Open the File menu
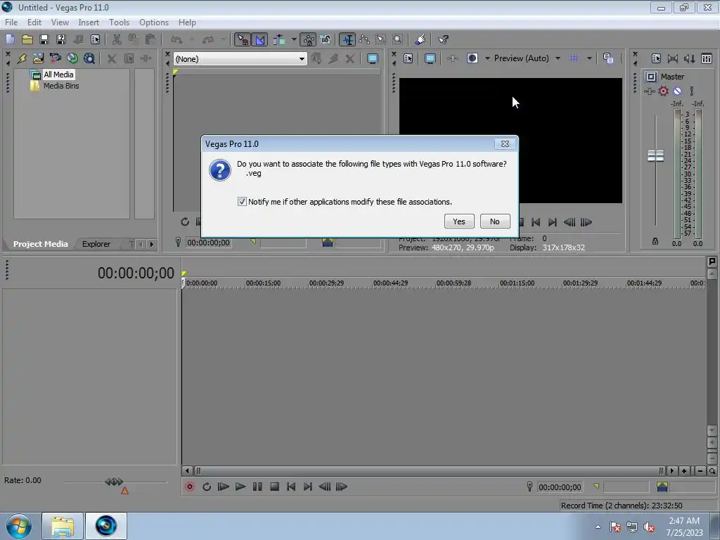Image resolution: width=720 pixels, height=540 pixels. 11,22
